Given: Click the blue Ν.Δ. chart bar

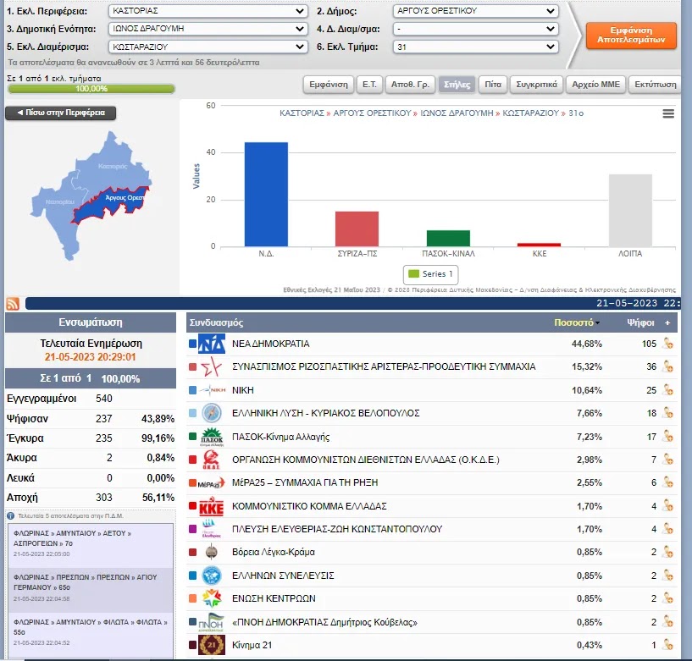Looking at the screenshot, I should [266, 194].
